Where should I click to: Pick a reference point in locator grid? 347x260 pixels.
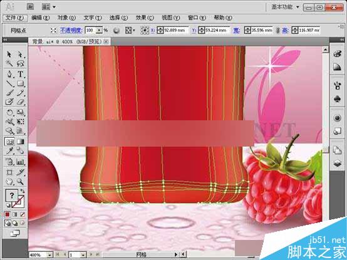pyautogui.click(x=145, y=30)
